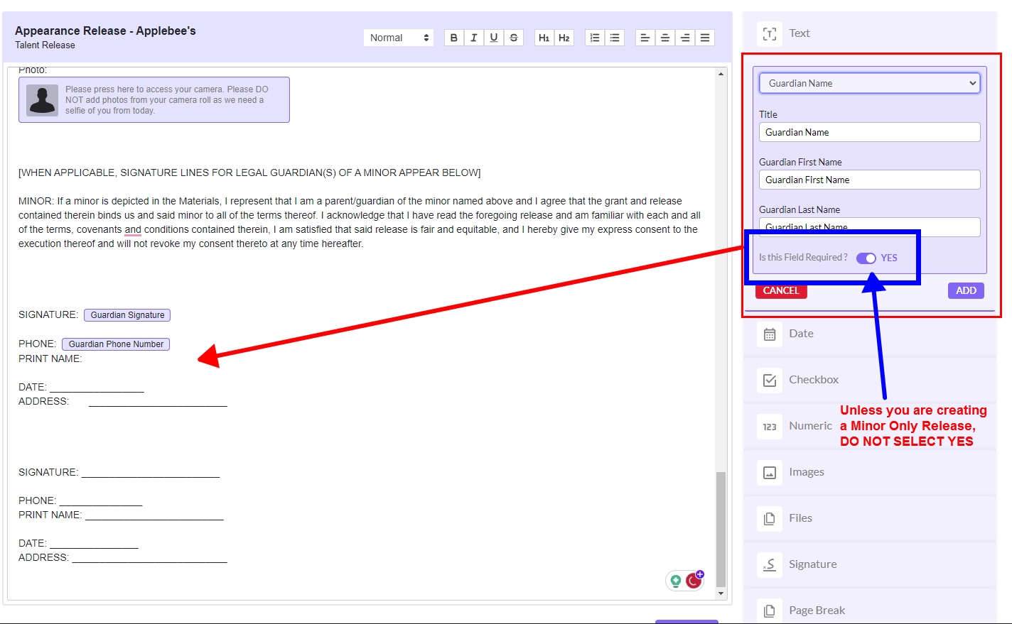Insert a bulleted list

pyautogui.click(x=615, y=38)
